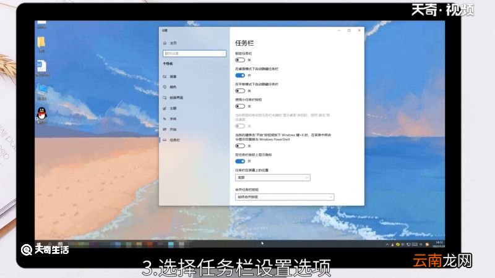Turn off auto-hide taskbar in desktop mode
Viewport: 495px width, 278px height.
click(240, 75)
